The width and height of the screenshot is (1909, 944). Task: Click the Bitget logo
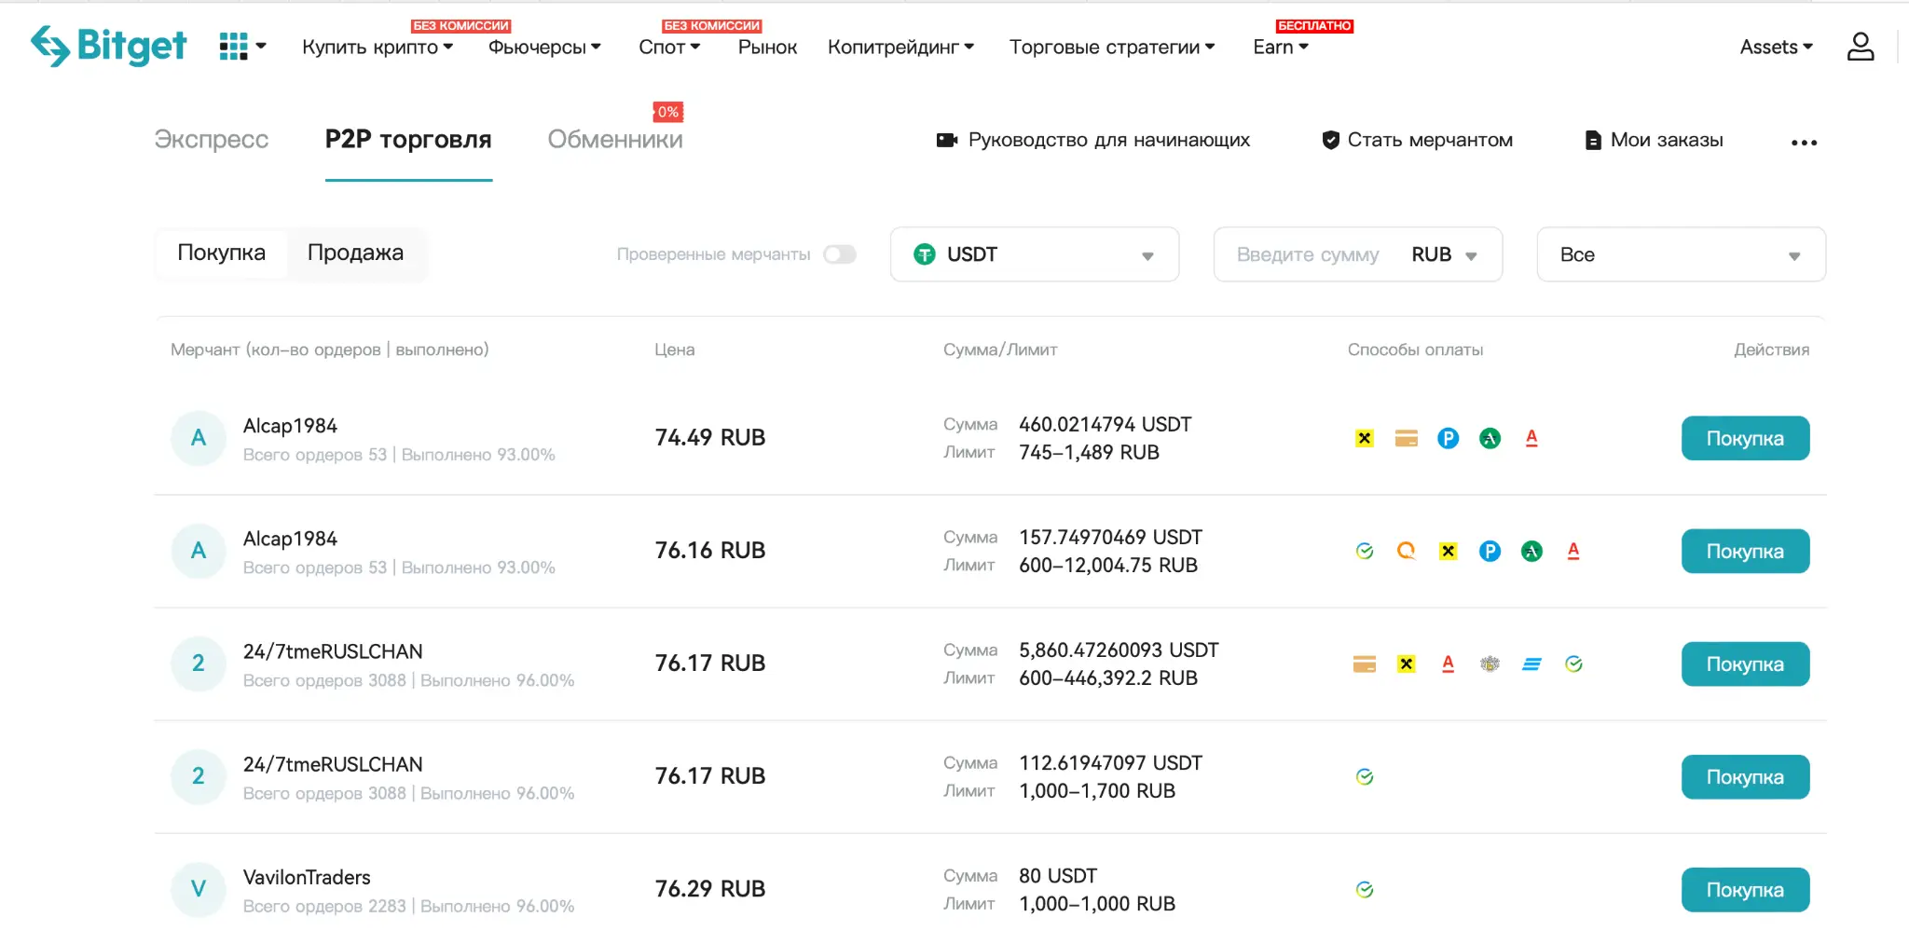pyautogui.click(x=109, y=45)
